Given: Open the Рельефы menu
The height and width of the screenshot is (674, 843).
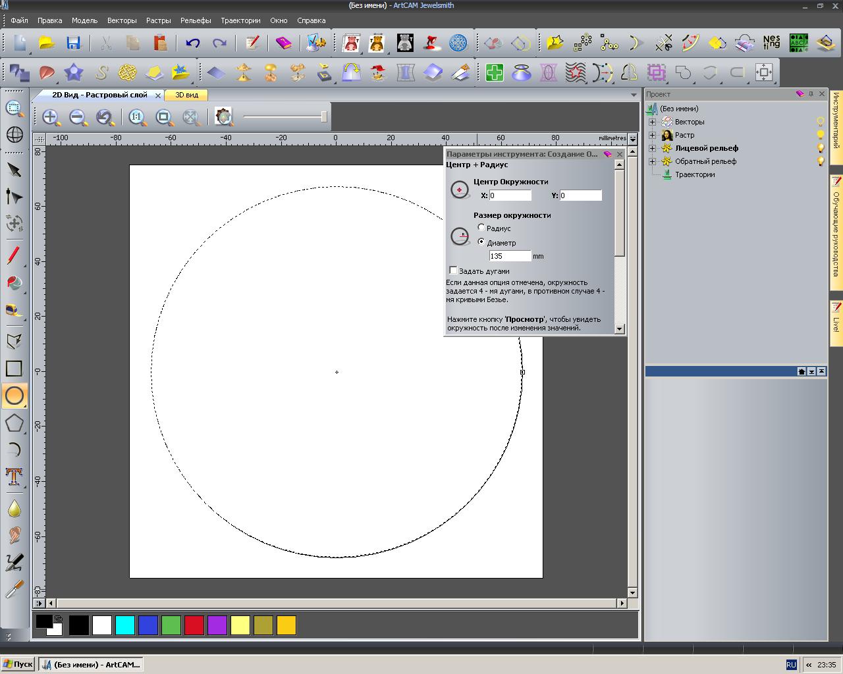Looking at the screenshot, I should [196, 20].
